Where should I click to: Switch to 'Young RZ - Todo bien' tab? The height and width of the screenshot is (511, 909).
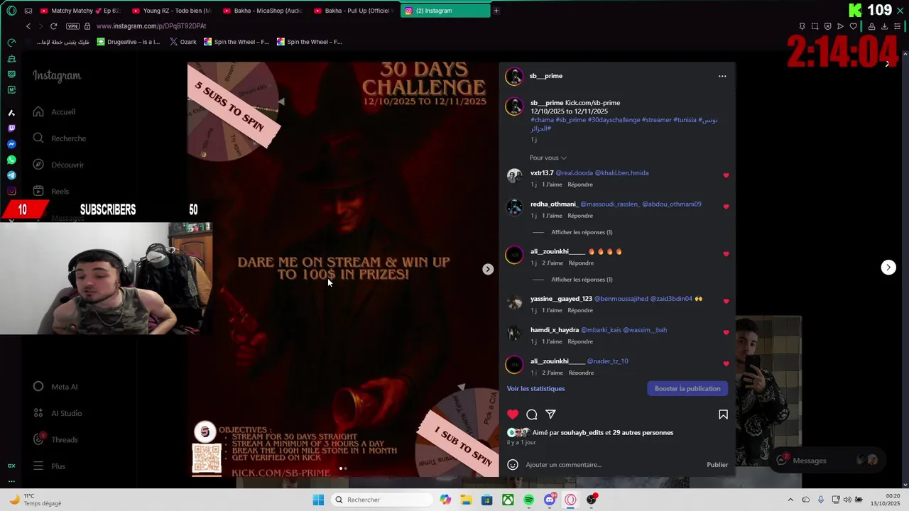click(171, 11)
